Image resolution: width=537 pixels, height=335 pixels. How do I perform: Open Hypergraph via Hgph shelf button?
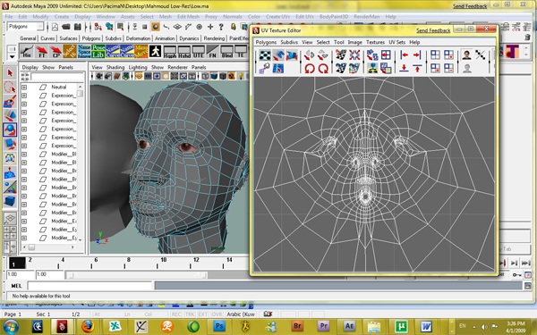tap(170, 51)
